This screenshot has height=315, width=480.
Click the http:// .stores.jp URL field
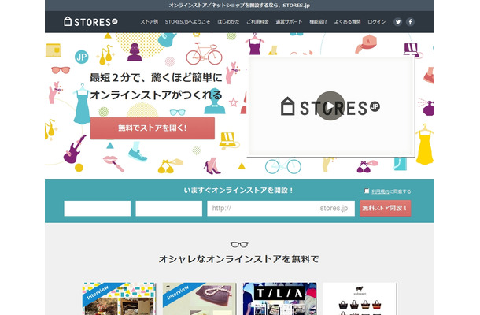pyautogui.click(x=281, y=209)
